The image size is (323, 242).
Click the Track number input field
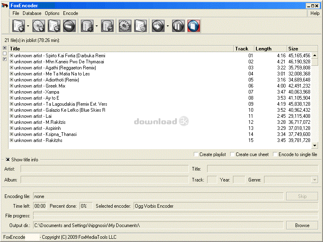pos(212,180)
